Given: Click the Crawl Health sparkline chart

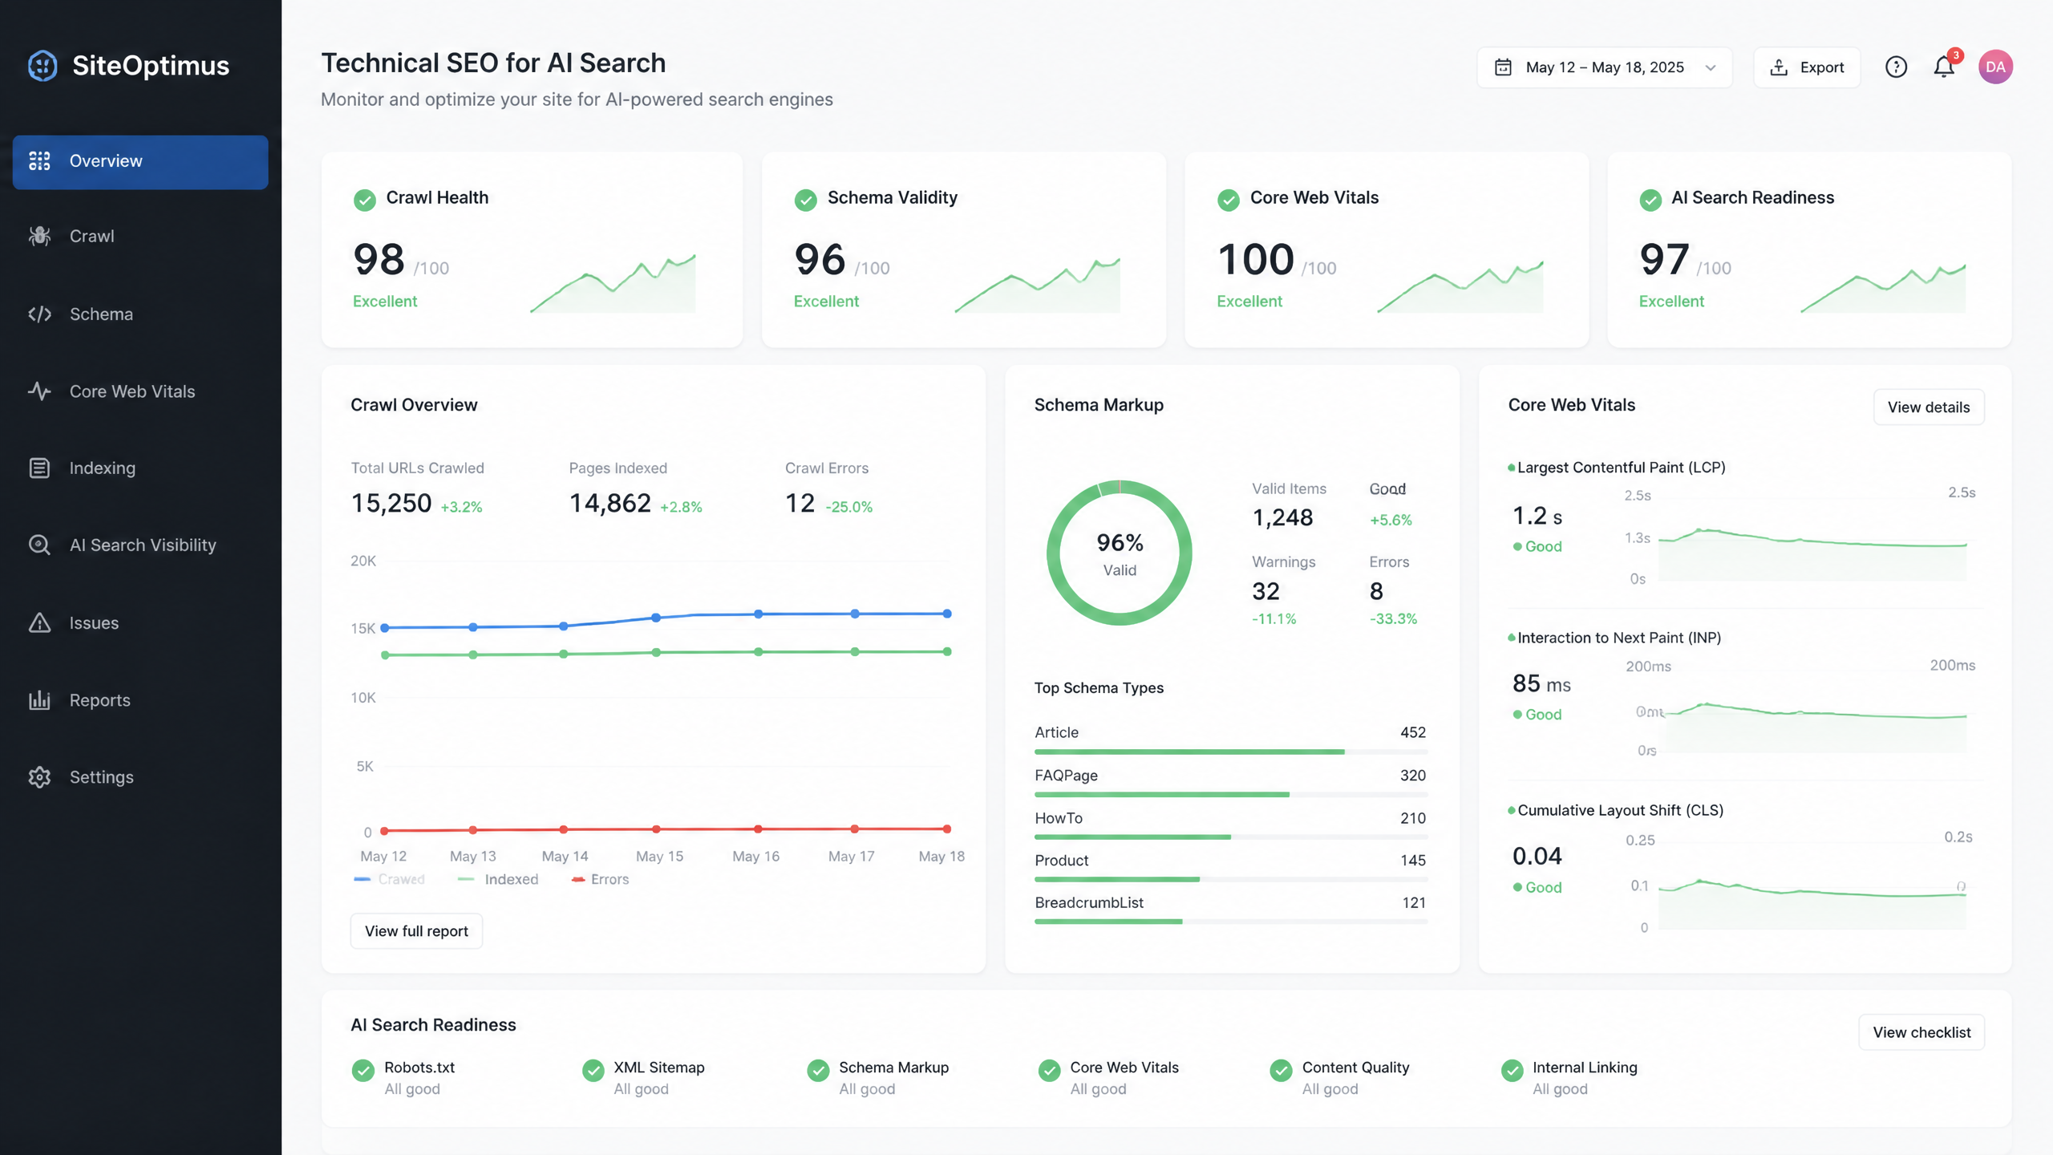Looking at the screenshot, I should [613, 283].
